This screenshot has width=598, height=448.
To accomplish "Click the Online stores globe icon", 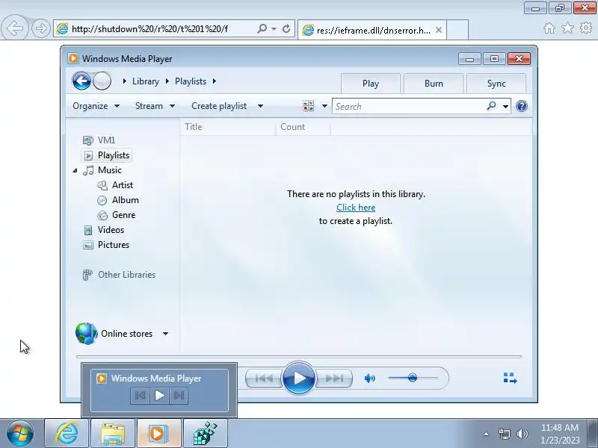I will tap(86, 333).
